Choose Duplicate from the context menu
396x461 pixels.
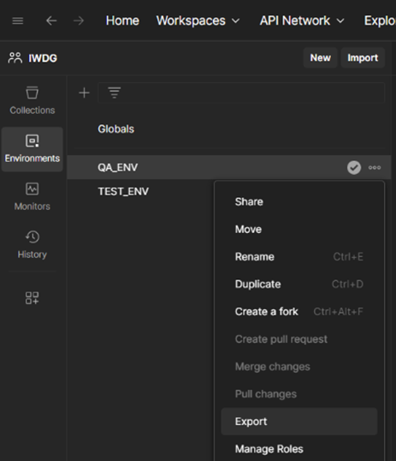[x=298, y=284]
